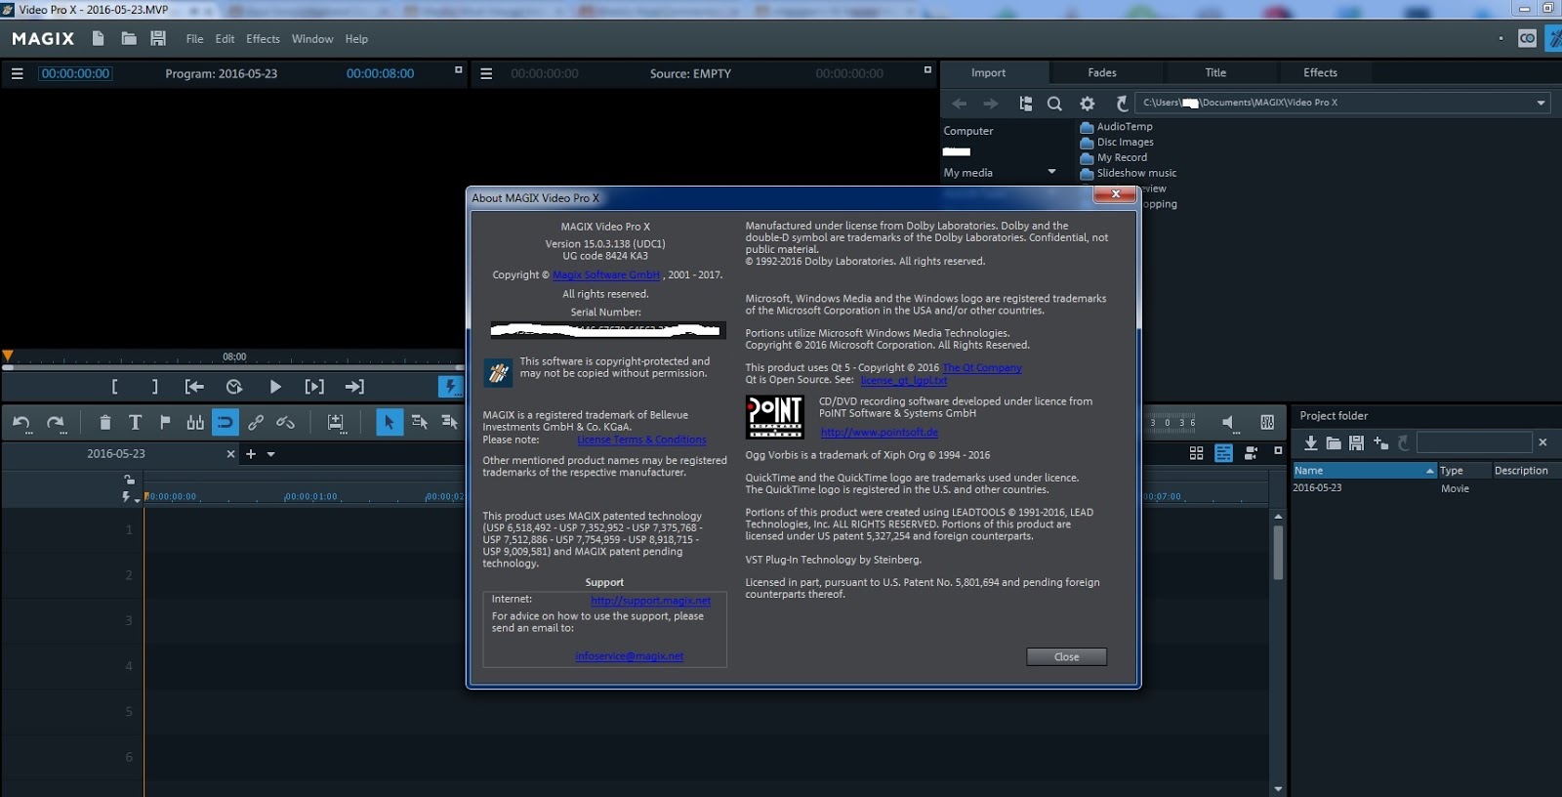Delete the selected object with trash icon
The width and height of the screenshot is (1562, 797).
pos(105,422)
